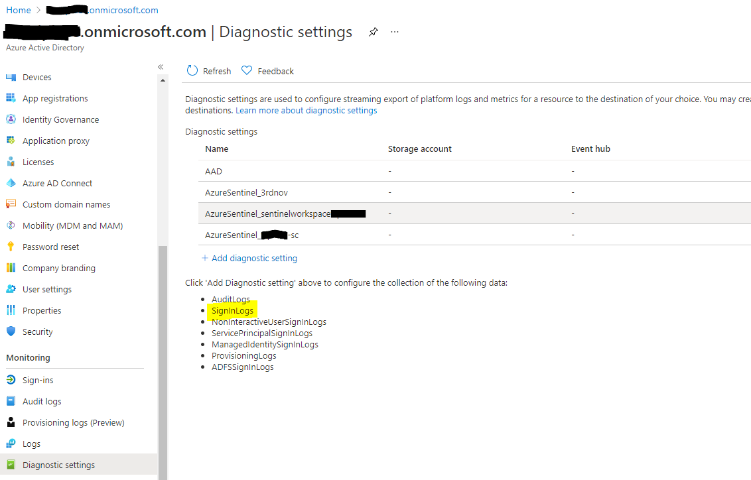Click ManagedIdentitySignInLogs entry
The image size is (751, 480).
tap(265, 345)
